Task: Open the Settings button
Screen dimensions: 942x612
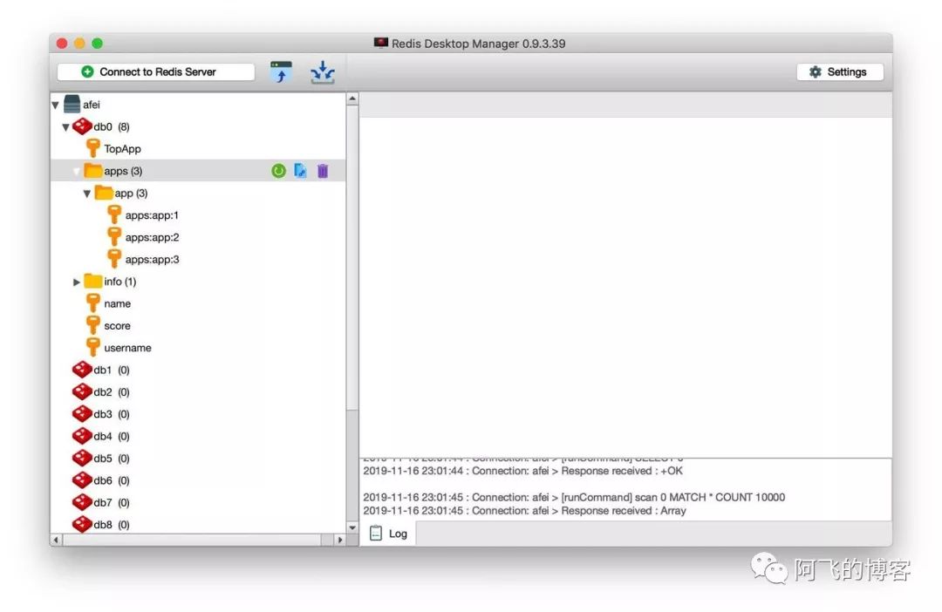Action: 839,72
